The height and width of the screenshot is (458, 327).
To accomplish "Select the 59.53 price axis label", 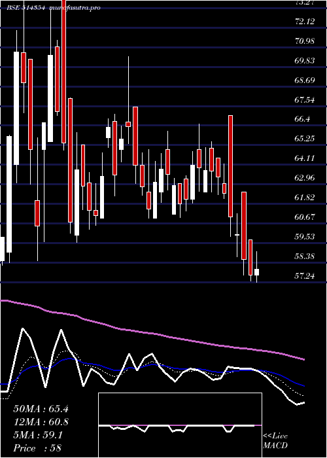I will click(305, 236).
